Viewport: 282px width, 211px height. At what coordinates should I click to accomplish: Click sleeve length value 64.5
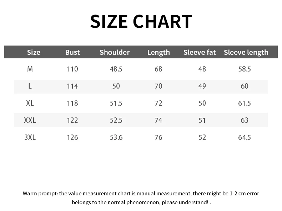(x=245, y=137)
